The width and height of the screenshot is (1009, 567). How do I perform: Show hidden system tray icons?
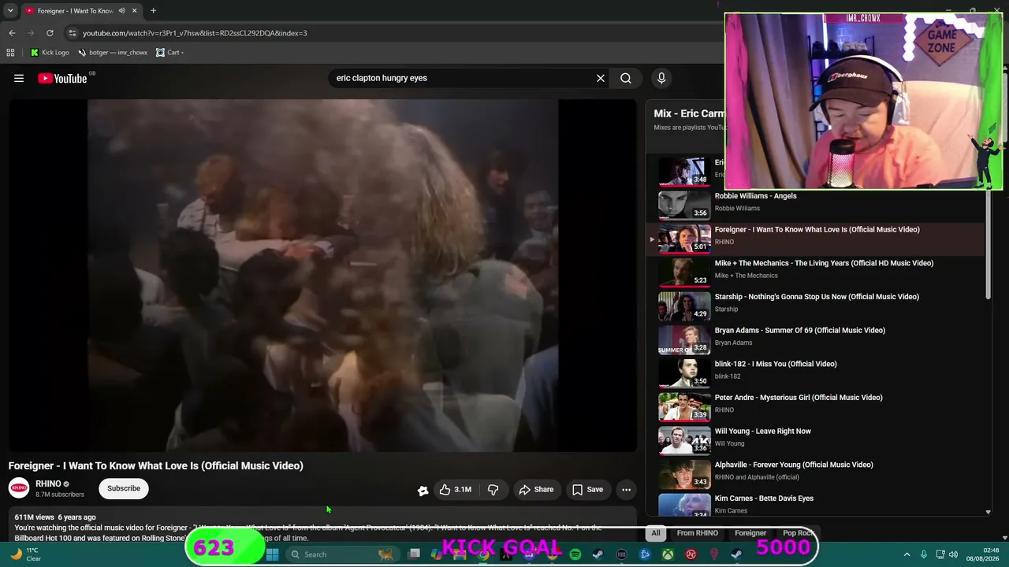(907, 554)
